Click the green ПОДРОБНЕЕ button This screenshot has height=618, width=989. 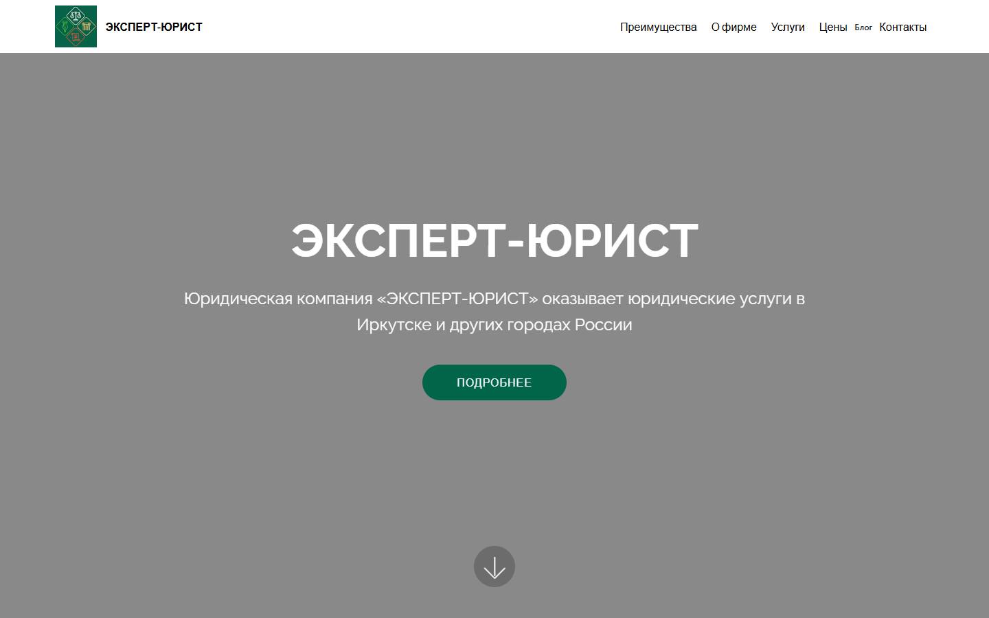point(494,382)
